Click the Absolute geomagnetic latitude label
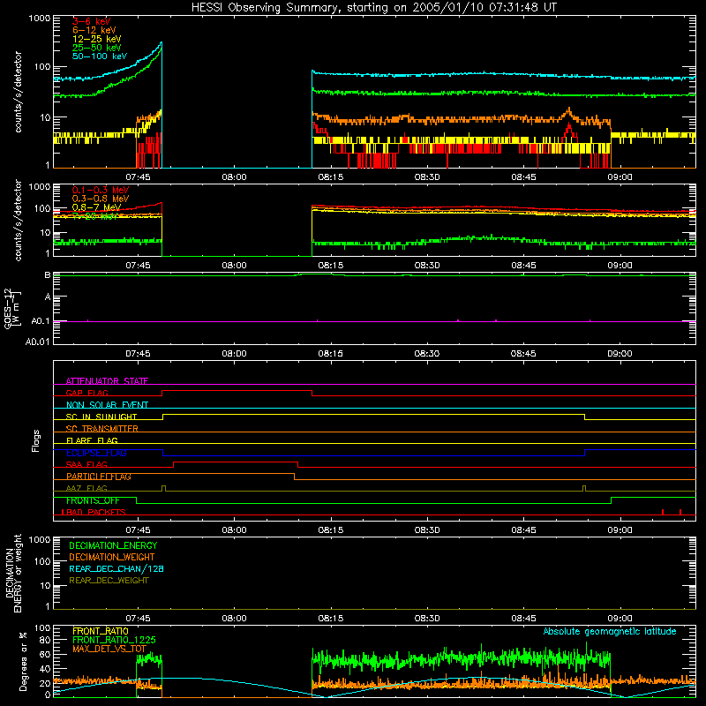This screenshot has height=706, width=706. pyautogui.click(x=610, y=631)
